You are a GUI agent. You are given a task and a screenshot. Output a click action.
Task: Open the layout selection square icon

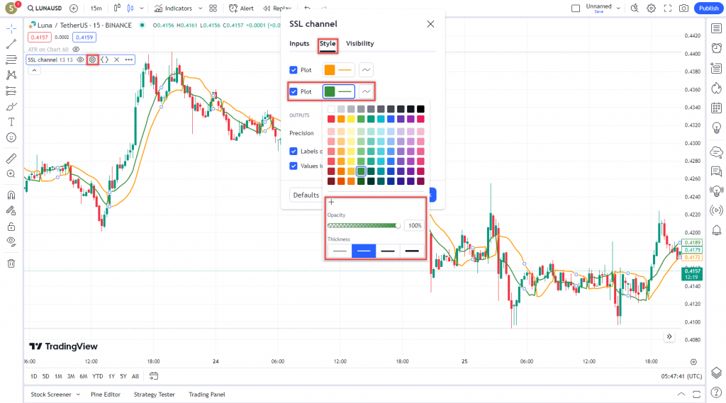[576, 8]
